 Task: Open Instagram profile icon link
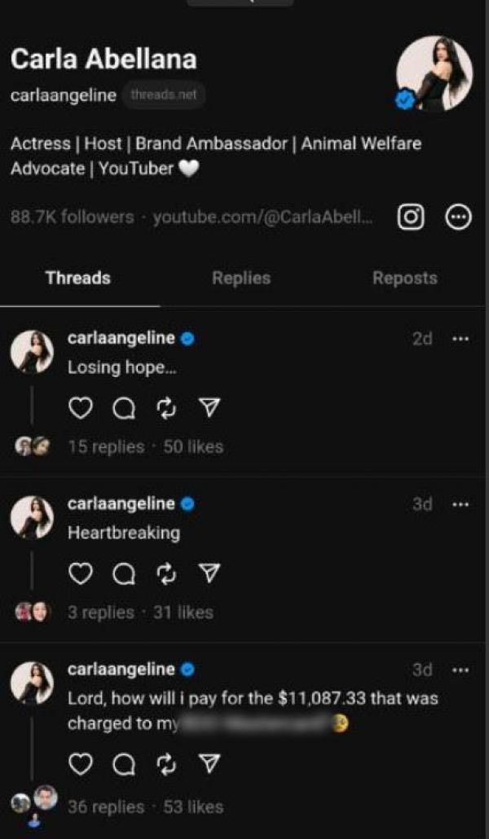click(412, 217)
